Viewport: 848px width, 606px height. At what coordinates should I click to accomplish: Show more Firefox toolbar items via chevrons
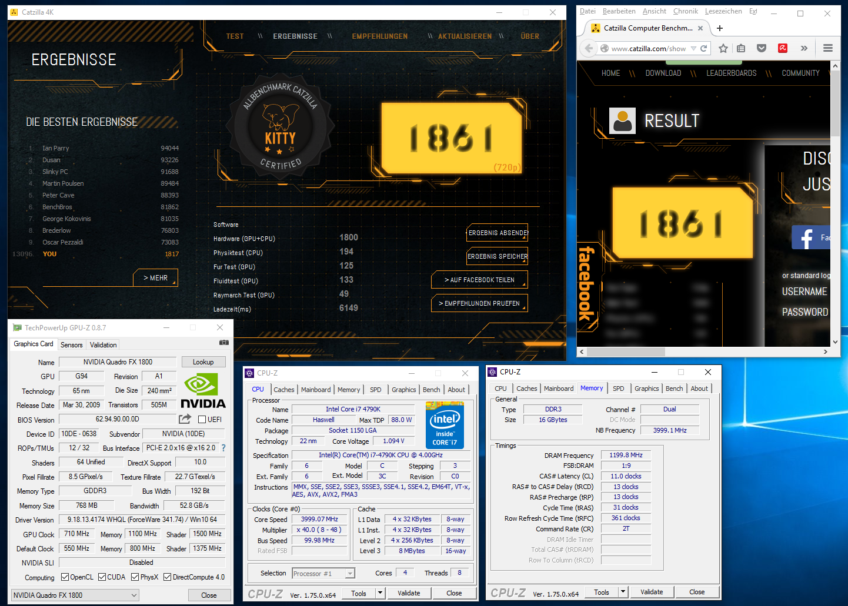click(804, 48)
